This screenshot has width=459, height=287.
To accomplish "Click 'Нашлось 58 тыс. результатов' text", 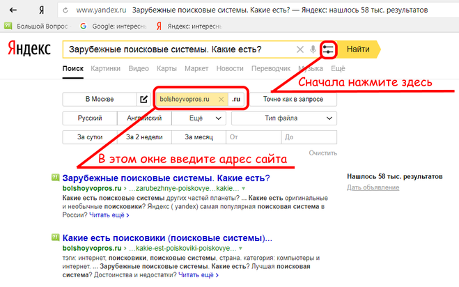I will coord(395,177).
